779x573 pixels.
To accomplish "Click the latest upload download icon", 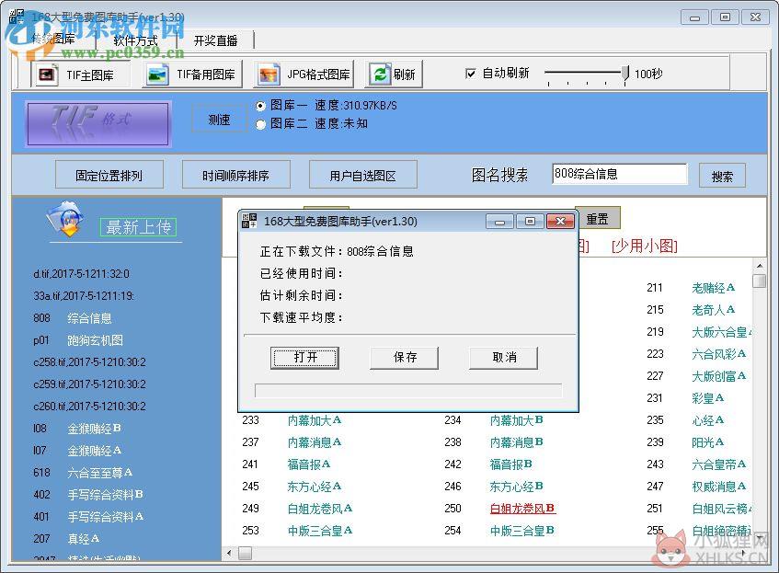I will coord(65,219).
